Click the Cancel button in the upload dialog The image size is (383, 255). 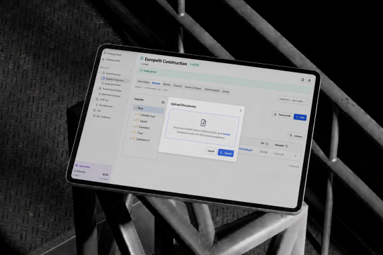point(210,151)
